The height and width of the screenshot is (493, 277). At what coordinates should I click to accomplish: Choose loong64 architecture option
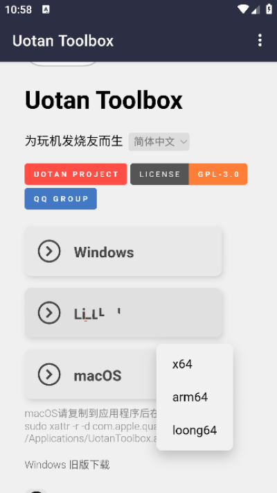(195, 430)
